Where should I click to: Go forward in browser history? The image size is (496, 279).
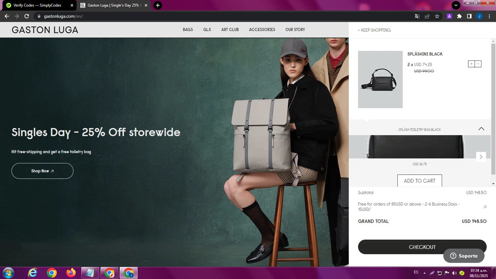[x=17, y=16]
